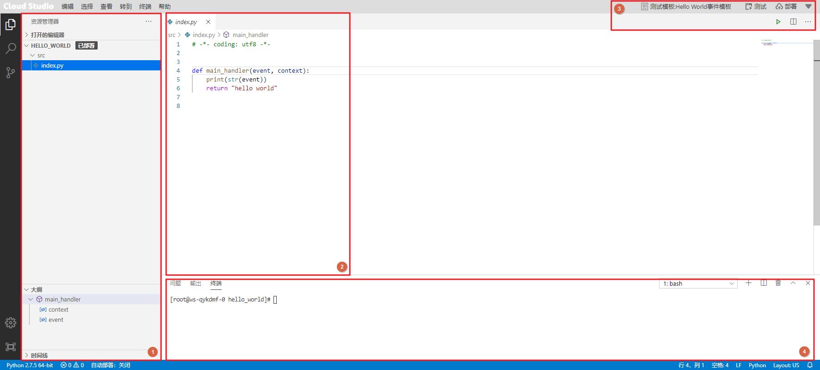Open the Explorer files icon in activity bar
The height and width of the screenshot is (370, 820).
10,24
